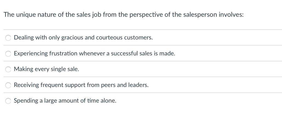282x113 pixels.
Task: Pick the 'Receiving frequent support' radio button
Action: [x=8, y=85]
